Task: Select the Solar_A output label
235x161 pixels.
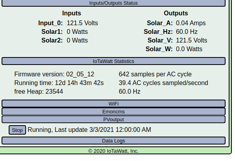Action: point(160,23)
